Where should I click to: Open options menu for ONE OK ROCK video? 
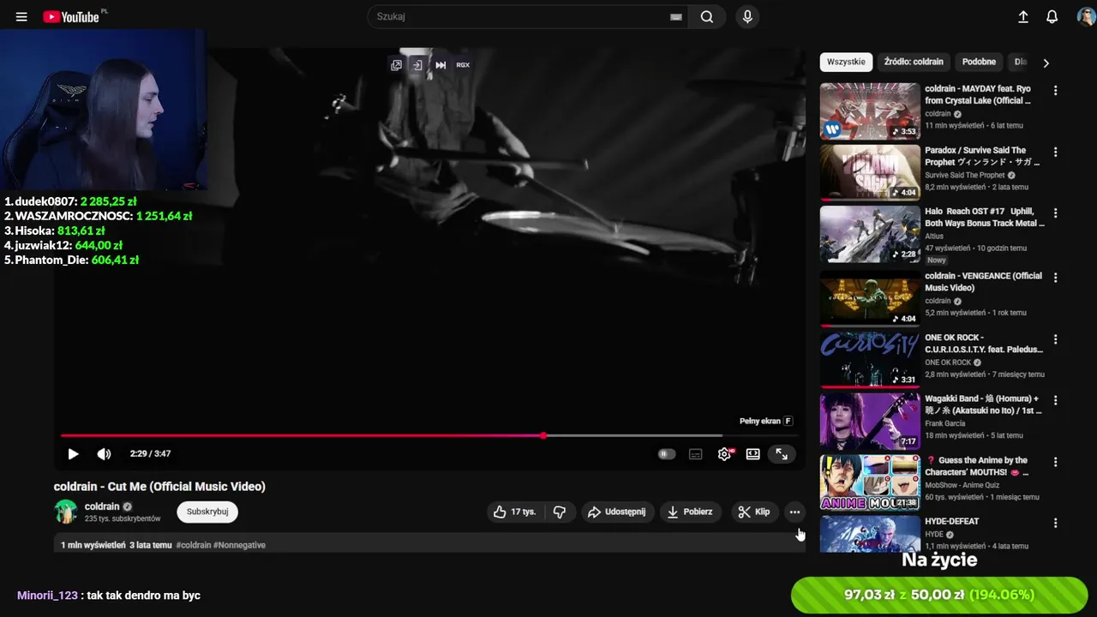(1055, 339)
